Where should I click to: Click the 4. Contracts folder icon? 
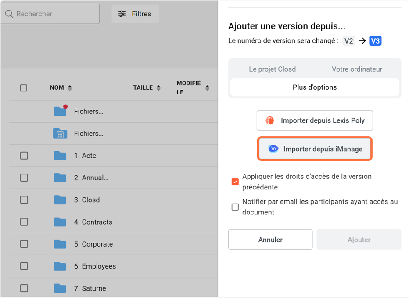(x=60, y=222)
